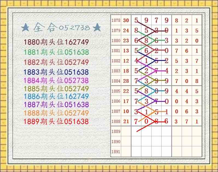Select the green 1881期头位051638 entry
Viewport: 218px width, 172px height.
point(56,52)
